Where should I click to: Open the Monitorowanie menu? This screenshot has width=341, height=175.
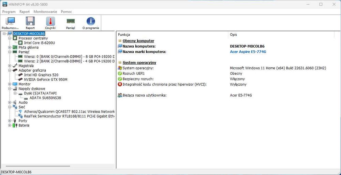(45, 12)
